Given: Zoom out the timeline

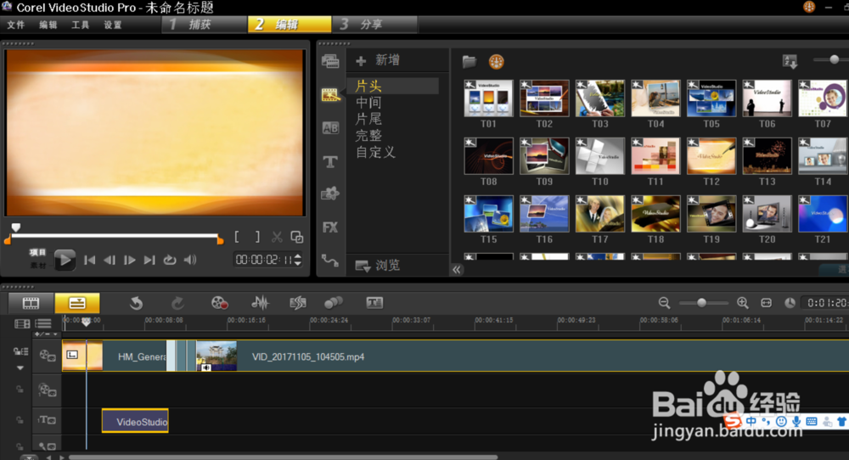Looking at the screenshot, I should coord(665,303).
